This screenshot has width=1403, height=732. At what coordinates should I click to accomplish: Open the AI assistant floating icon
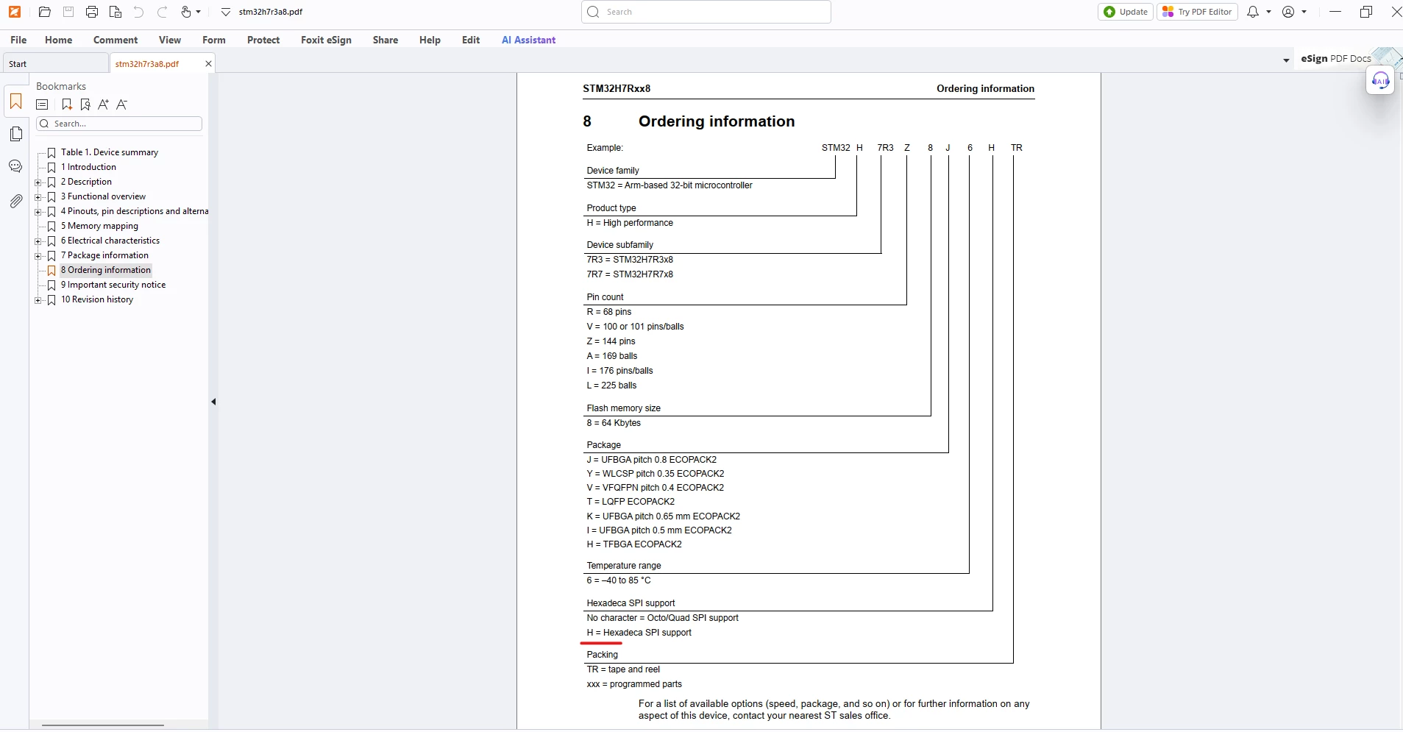[1380, 80]
